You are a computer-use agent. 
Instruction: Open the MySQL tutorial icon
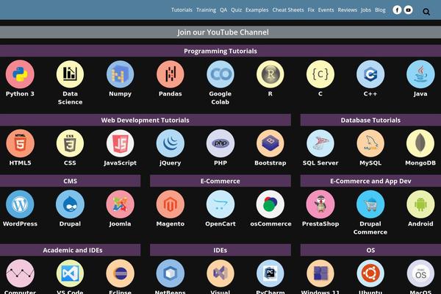[x=370, y=143]
